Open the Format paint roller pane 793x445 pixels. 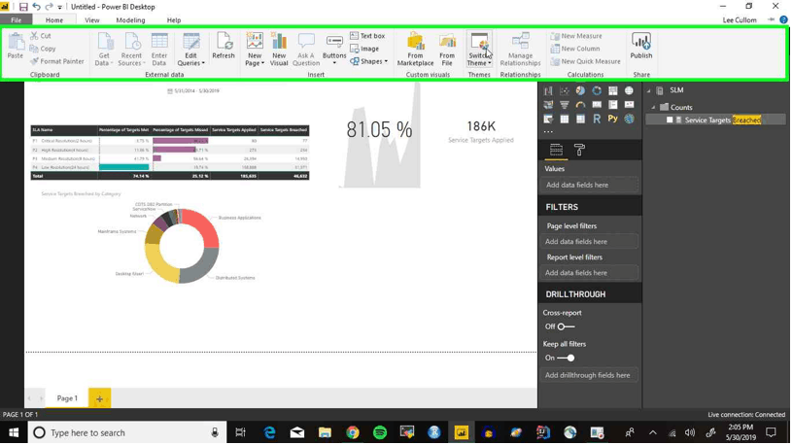pyautogui.click(x=579, y=150)
